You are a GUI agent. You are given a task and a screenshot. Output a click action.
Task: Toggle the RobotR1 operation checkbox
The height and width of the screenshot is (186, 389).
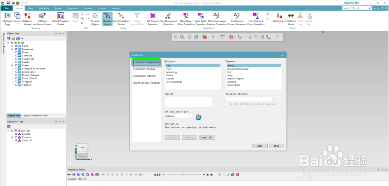(x=16, y=134)
